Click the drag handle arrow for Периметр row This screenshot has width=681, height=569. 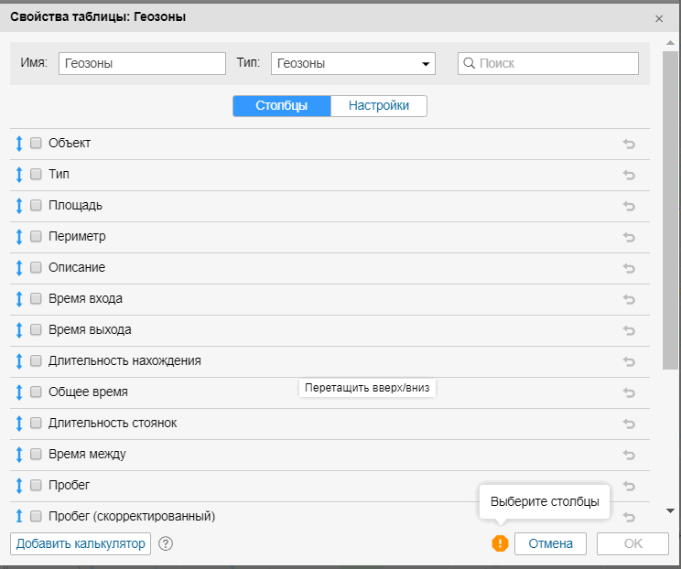click(x=18, y=237)
